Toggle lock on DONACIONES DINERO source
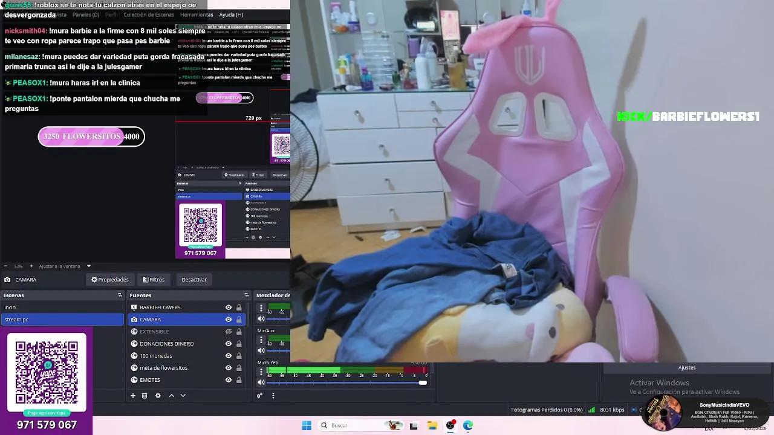The width and height of the screenshot is (774, 435). tap(239, 344)
